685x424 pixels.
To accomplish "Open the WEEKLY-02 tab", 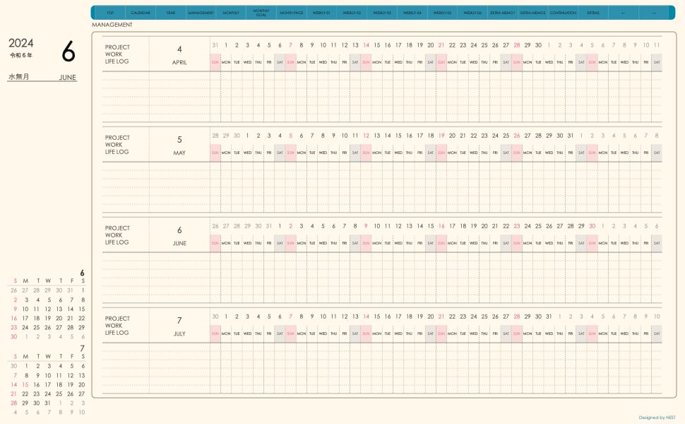I will tap(352, 13).
